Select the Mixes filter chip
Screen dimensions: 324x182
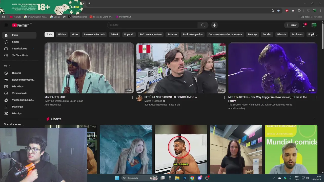(x=75, y=34)
